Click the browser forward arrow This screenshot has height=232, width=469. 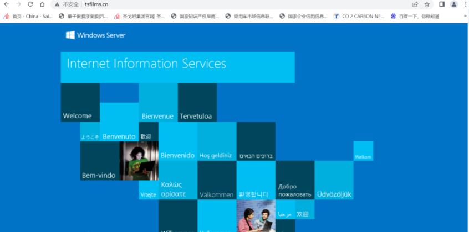click(18, 4)
